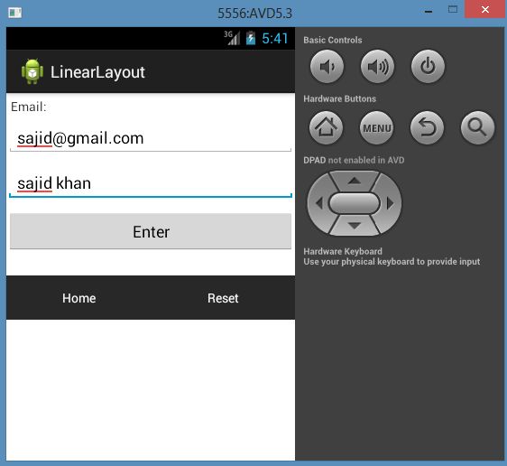Click the emulator window icon in title bar
The image size is (507, 466).
point(14,13)
